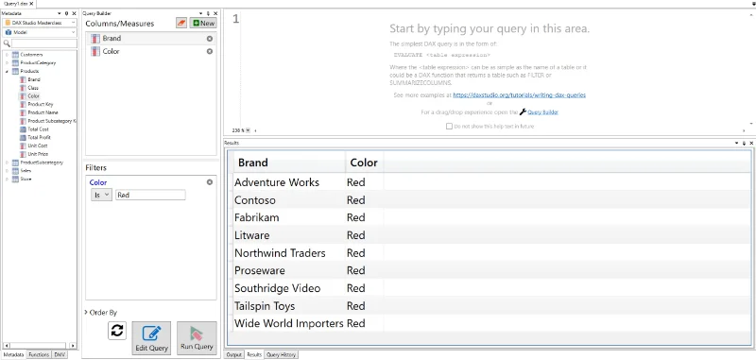Remove the Color column from Columns/Measures
Image resolution: width=756 pixels, height=360 pixels.
tap(210, 52)
